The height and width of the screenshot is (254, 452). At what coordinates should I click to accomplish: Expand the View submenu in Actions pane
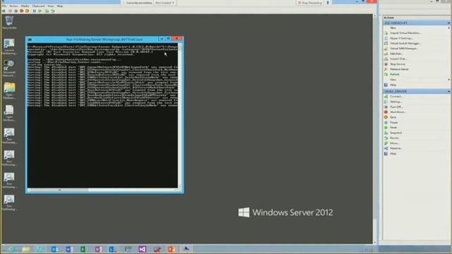[448, 80]
